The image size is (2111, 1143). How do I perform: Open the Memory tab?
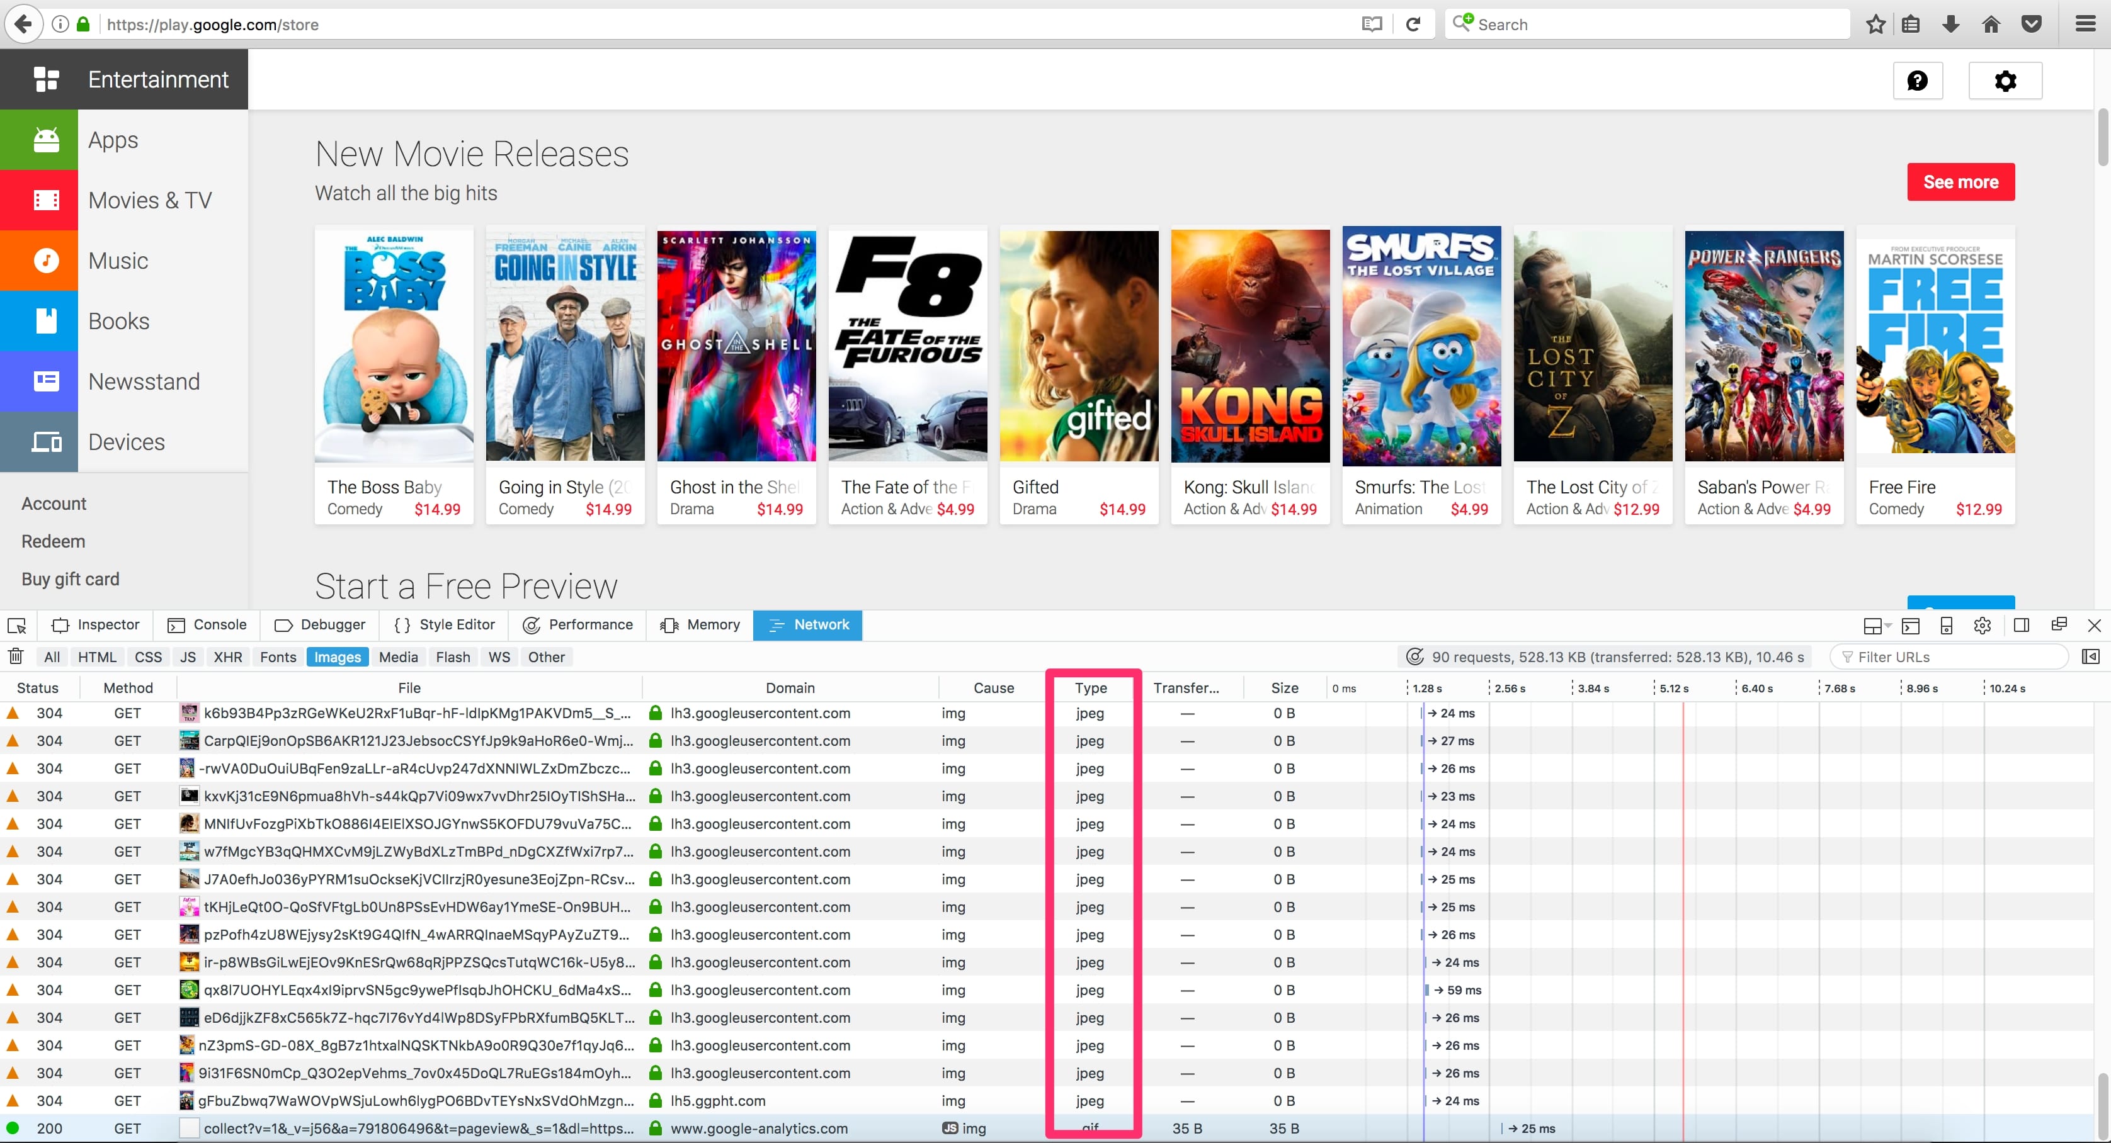coord(700,625)
